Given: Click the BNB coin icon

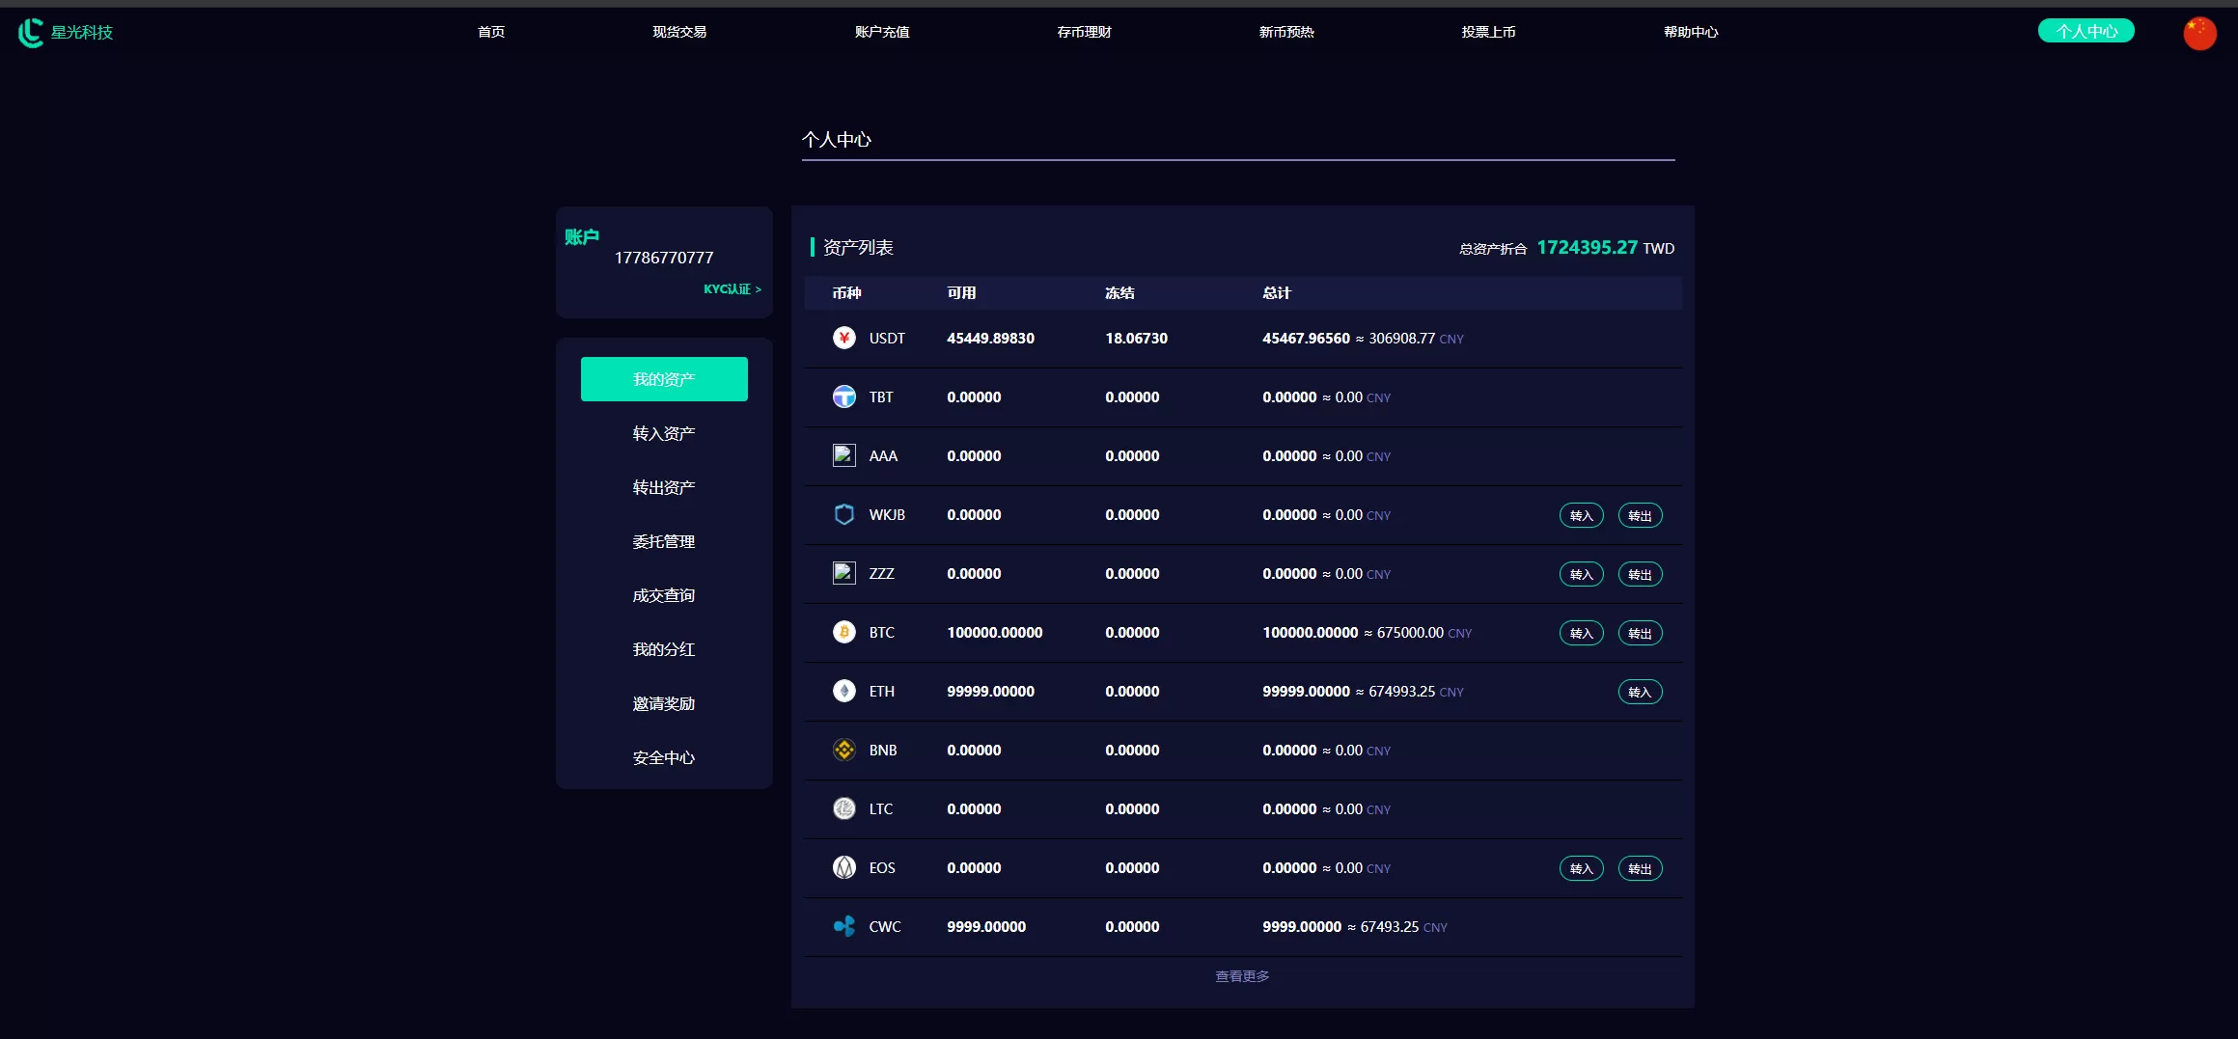Looking at the screenshot, I should [843, 750].
